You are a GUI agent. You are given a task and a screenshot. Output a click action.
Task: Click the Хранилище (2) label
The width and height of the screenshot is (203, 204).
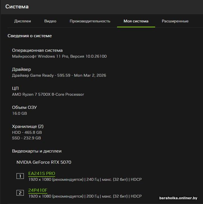(28, 126)
